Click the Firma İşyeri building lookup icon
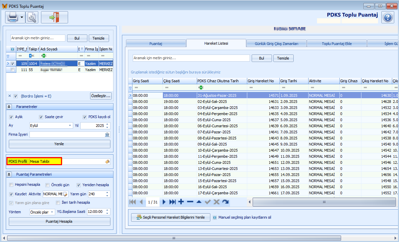The height and width of the screenshot is (242, 399). click(x=107, y=135)
